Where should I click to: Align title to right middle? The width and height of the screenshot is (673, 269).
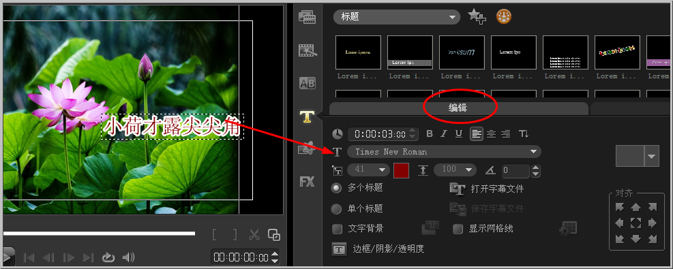[x=652, y=223]
